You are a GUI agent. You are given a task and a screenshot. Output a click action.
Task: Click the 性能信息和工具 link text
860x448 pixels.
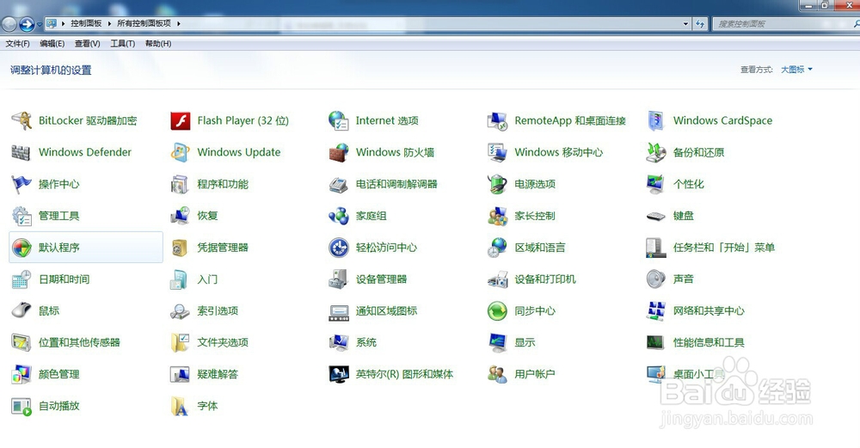(x=709, y=343)
